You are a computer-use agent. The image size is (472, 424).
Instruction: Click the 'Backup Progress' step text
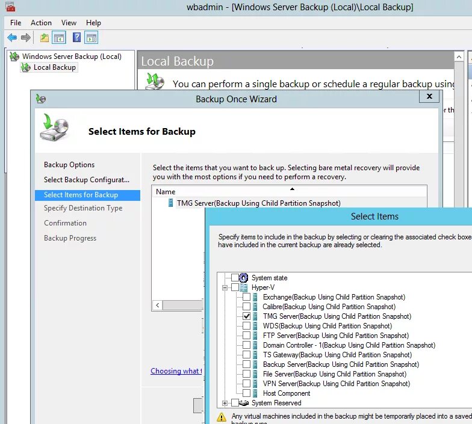pyautogui.click(x=70, y=238)
